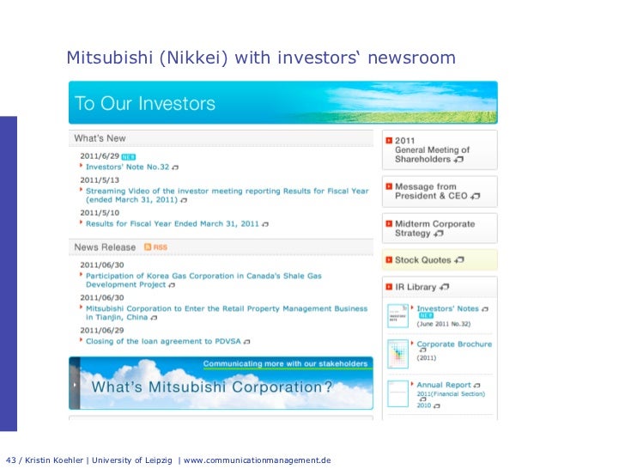The height and width of the screenshot is (469, 625).
Task: Click the new-window icon after IR Library
Action: pyautogui.click(x=444, y=287)
